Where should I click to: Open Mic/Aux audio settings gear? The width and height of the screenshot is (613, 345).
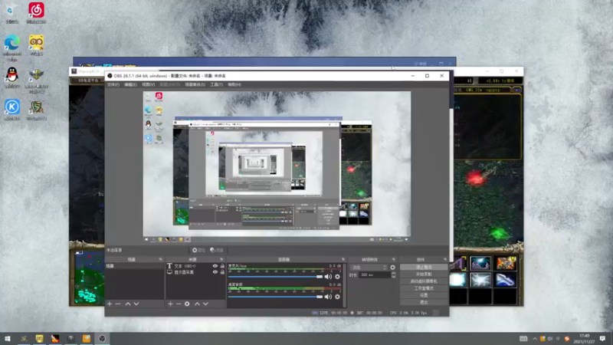[337, 277]
